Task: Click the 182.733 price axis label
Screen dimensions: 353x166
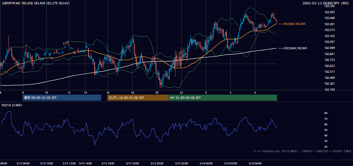Action: coord(330,60)
